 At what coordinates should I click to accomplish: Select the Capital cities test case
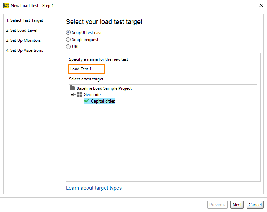(x=103, y=101)
